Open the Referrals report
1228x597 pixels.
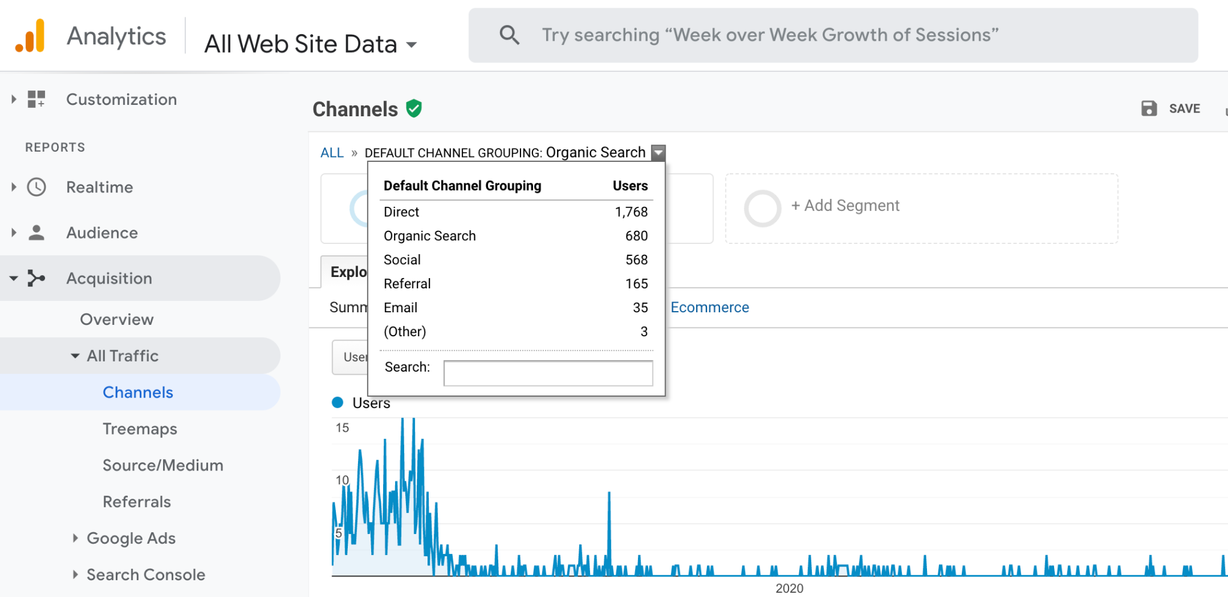point(137,502)
